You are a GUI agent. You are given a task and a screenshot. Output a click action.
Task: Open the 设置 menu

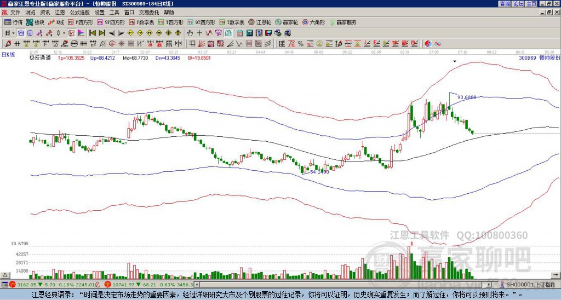[x=100, y=13]
